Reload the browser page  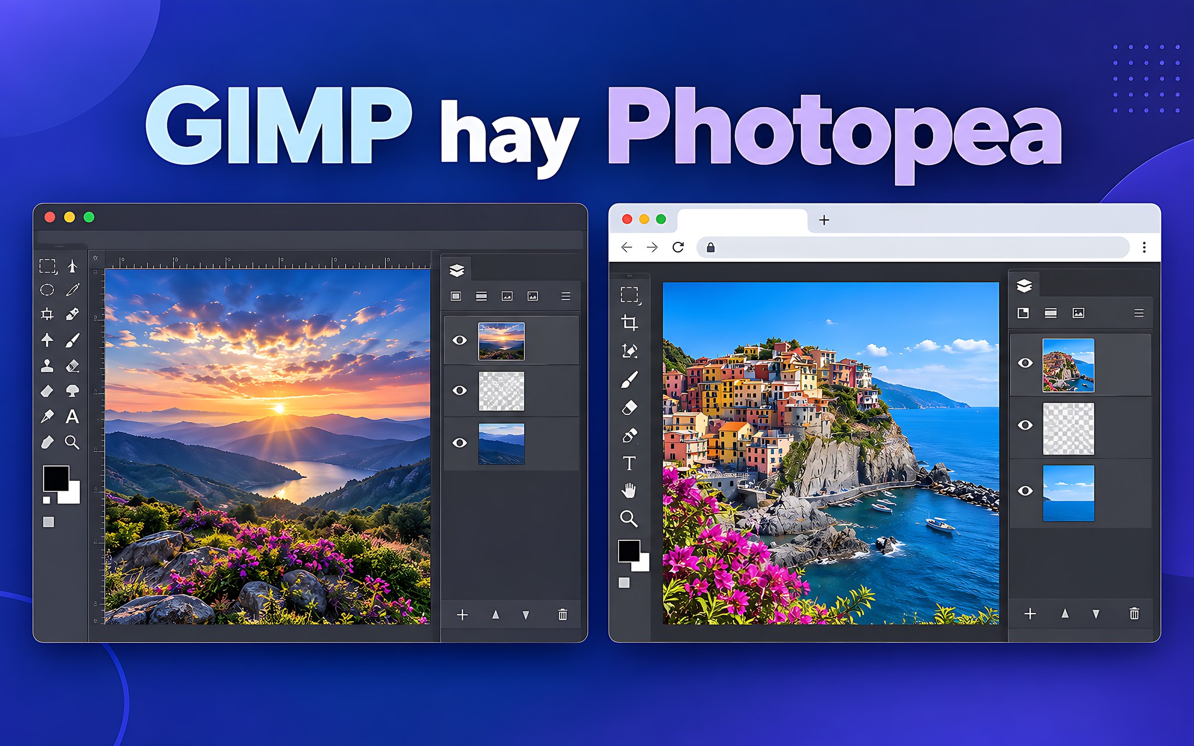[678, 247]
